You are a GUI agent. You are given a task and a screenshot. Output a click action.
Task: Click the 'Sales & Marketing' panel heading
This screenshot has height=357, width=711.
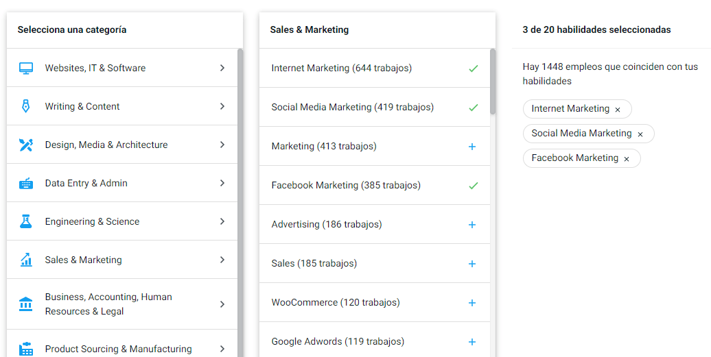[310, 30]
